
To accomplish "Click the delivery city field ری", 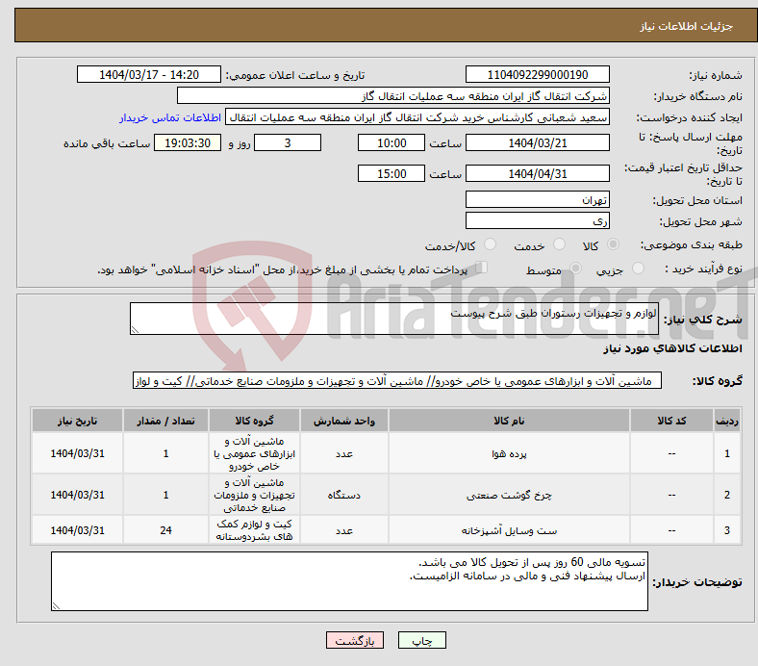I will point(537,220).
